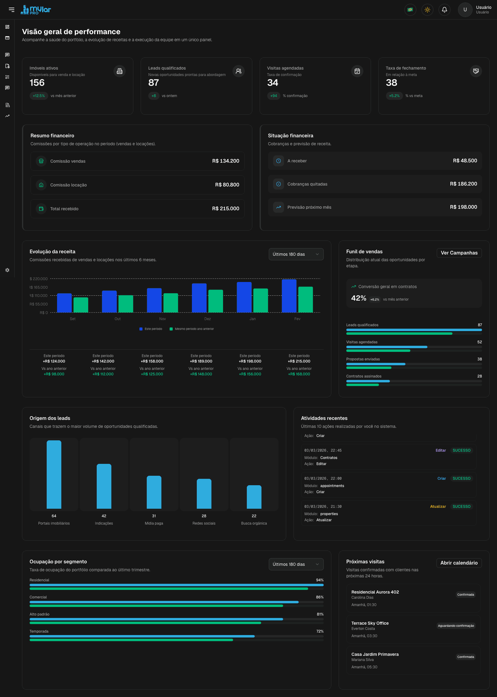
Task: Switch language via the Brazil flag icon
Action: pyautogui.click(x=410, y=9)
